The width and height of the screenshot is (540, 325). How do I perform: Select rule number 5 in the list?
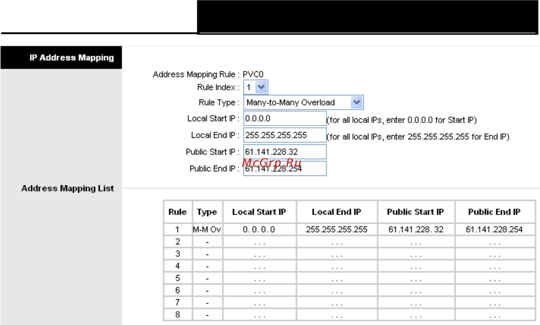[178, 278]
